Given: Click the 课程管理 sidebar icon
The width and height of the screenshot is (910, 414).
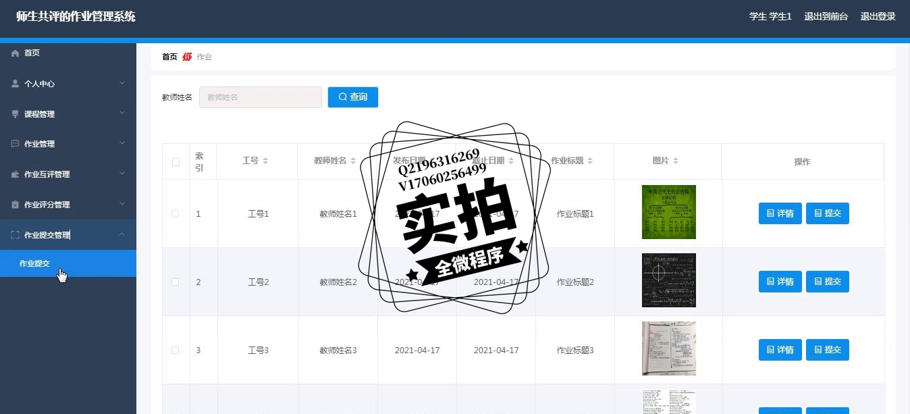Looking at the screenshot, I should click(16, 114).
